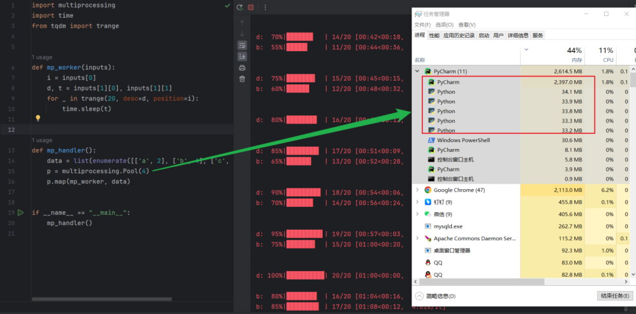This screenshot has width=636, height=314.
Task: Click the 结束任务(E) button
Action: [615, 296]
